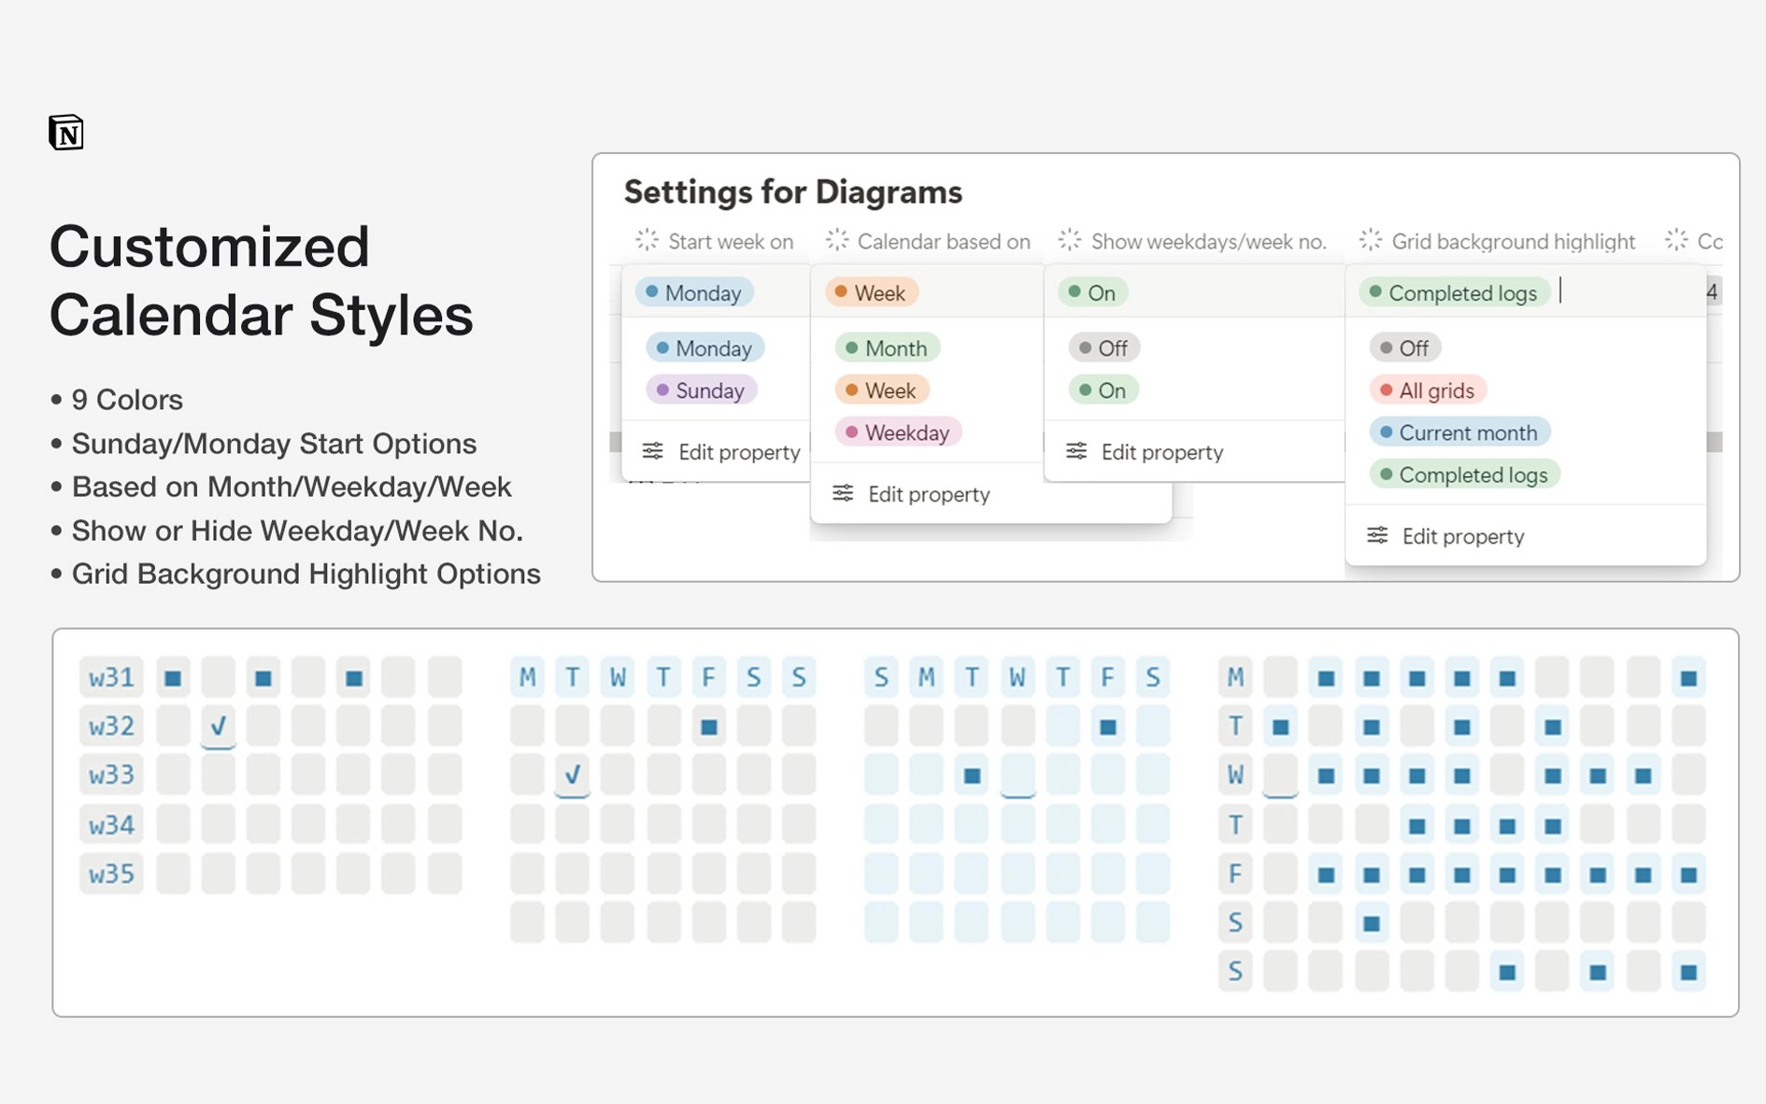Viewport: 1766px width, 1104px height.
Task: Click the Grid background highlight property icon
Action: tap(1371, 240)
